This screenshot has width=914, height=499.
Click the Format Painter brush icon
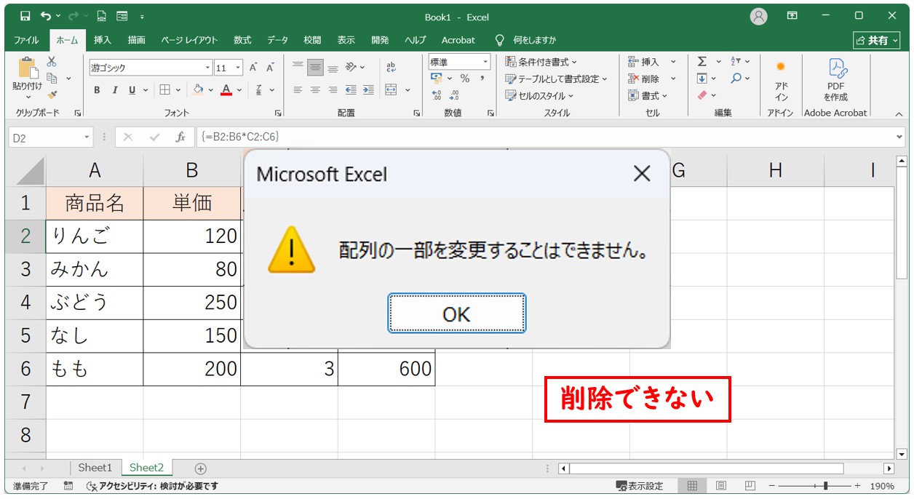click(52, 95)
